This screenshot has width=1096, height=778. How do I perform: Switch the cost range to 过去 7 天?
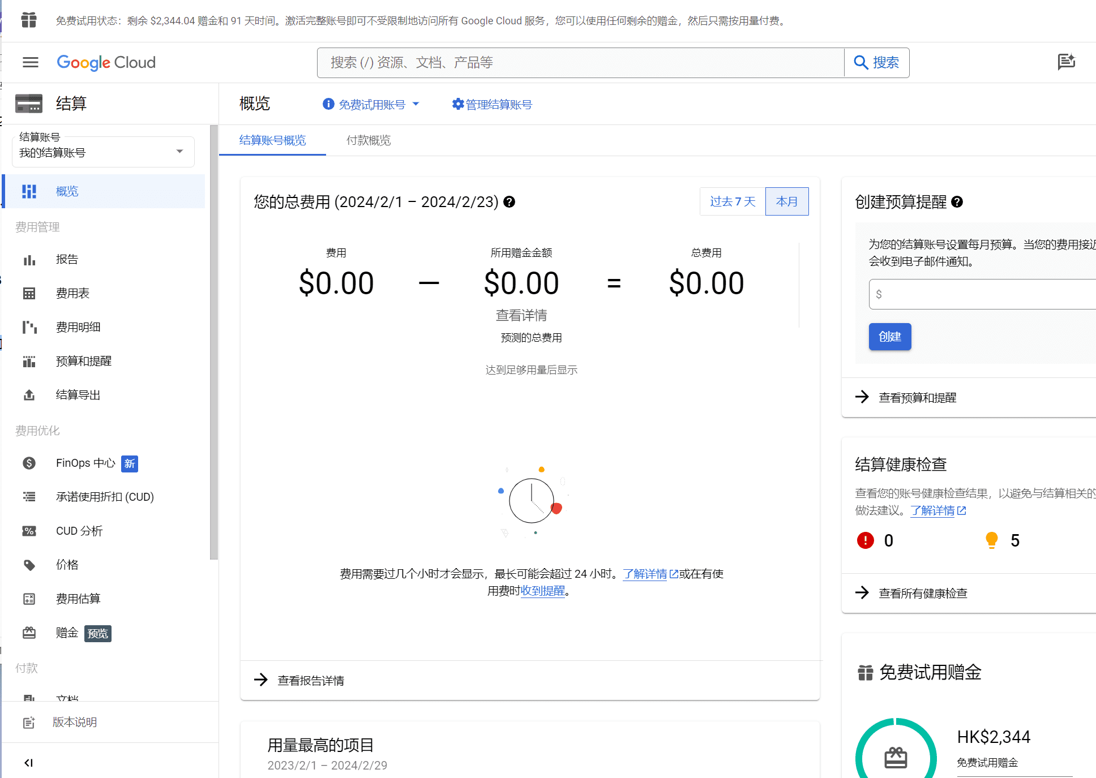pyautogui.click(x=732, y=201)
